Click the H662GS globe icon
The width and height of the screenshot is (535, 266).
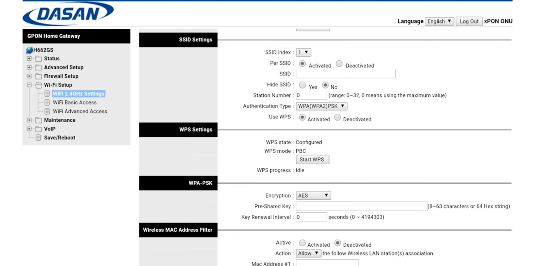(29, 50)
